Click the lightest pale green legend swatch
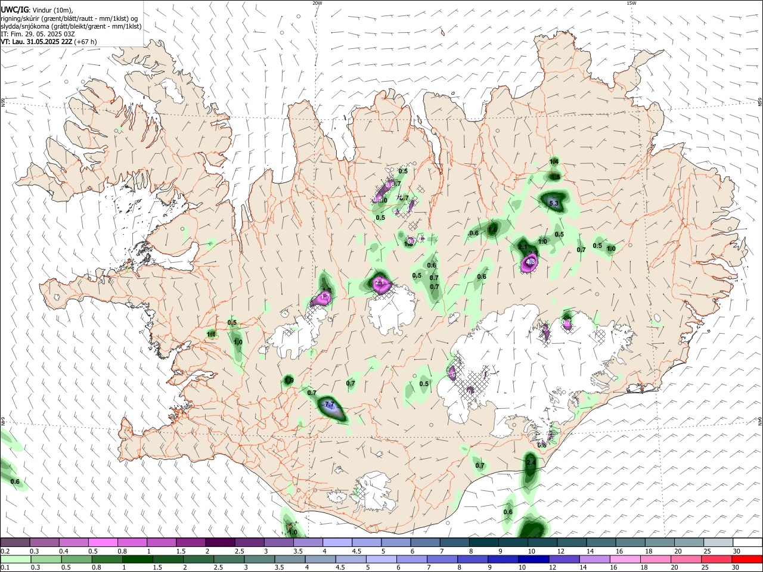 point(15,559)
